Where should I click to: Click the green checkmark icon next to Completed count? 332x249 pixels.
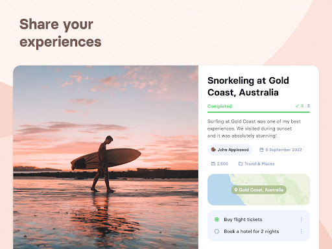click(x=297, y=106)
